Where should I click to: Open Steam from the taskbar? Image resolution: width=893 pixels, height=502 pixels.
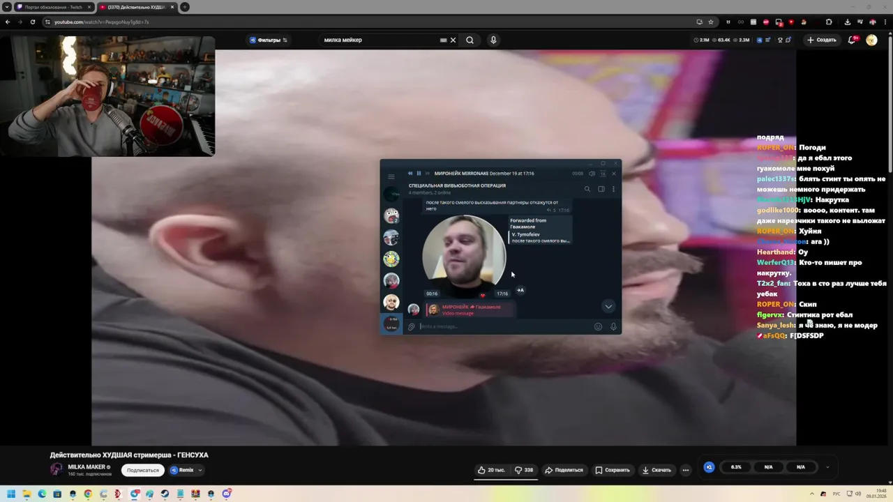(165, 494)
